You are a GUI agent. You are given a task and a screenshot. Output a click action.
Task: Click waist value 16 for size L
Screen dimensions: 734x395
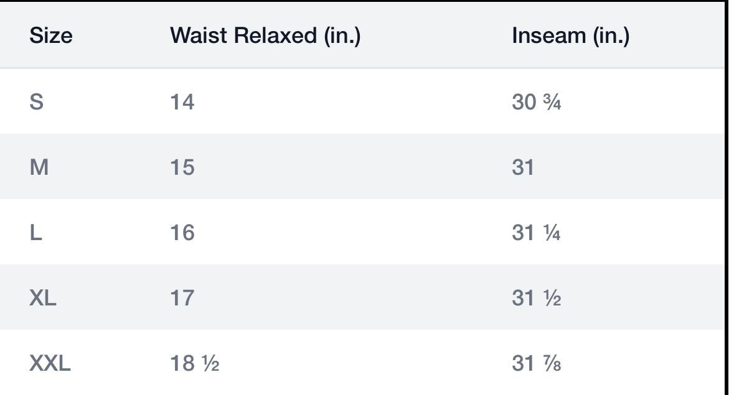(x=182, y=233)
